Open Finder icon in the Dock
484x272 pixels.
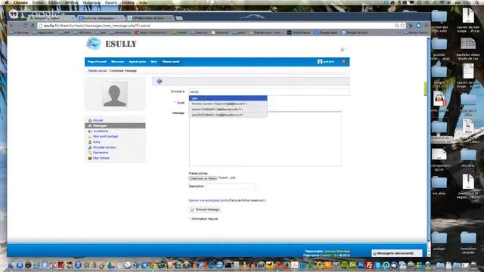tap(11, 265)
